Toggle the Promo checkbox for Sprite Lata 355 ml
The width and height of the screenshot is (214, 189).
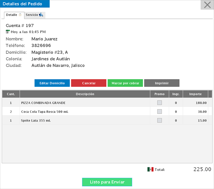click(x=160, y=120)
